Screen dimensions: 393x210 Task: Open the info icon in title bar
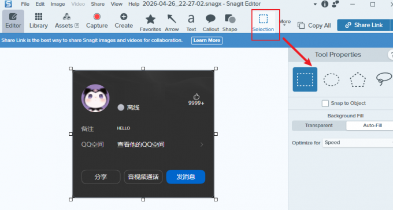(325, 4)
